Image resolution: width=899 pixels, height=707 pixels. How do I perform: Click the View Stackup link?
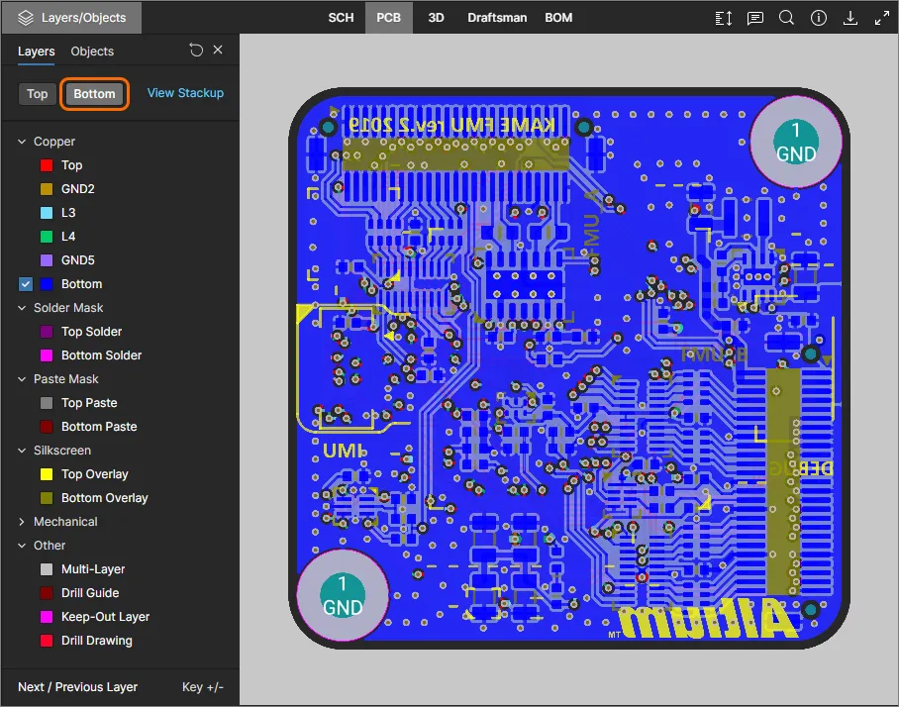click(x=185, y=93)
